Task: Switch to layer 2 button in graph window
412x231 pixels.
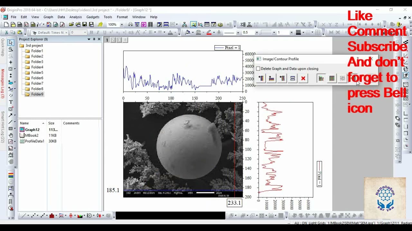Action: (113, 40)
